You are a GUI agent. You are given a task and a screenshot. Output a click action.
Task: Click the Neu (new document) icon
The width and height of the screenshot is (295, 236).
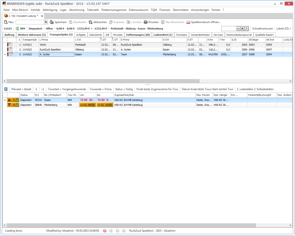pos(6,22)
